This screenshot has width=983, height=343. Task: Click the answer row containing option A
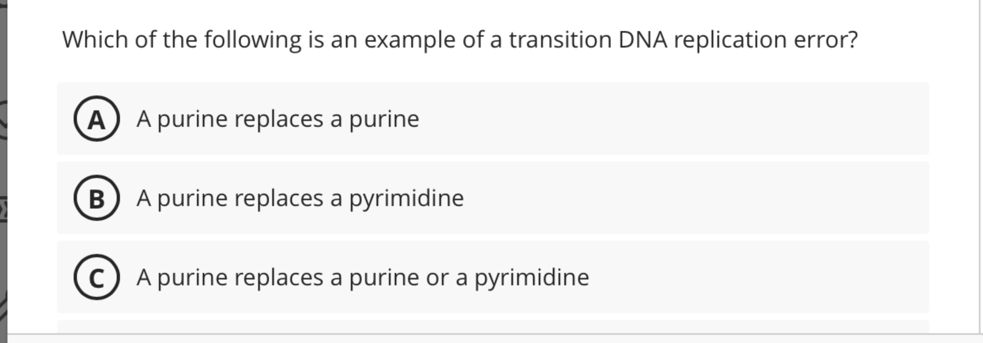pos(488,119)
